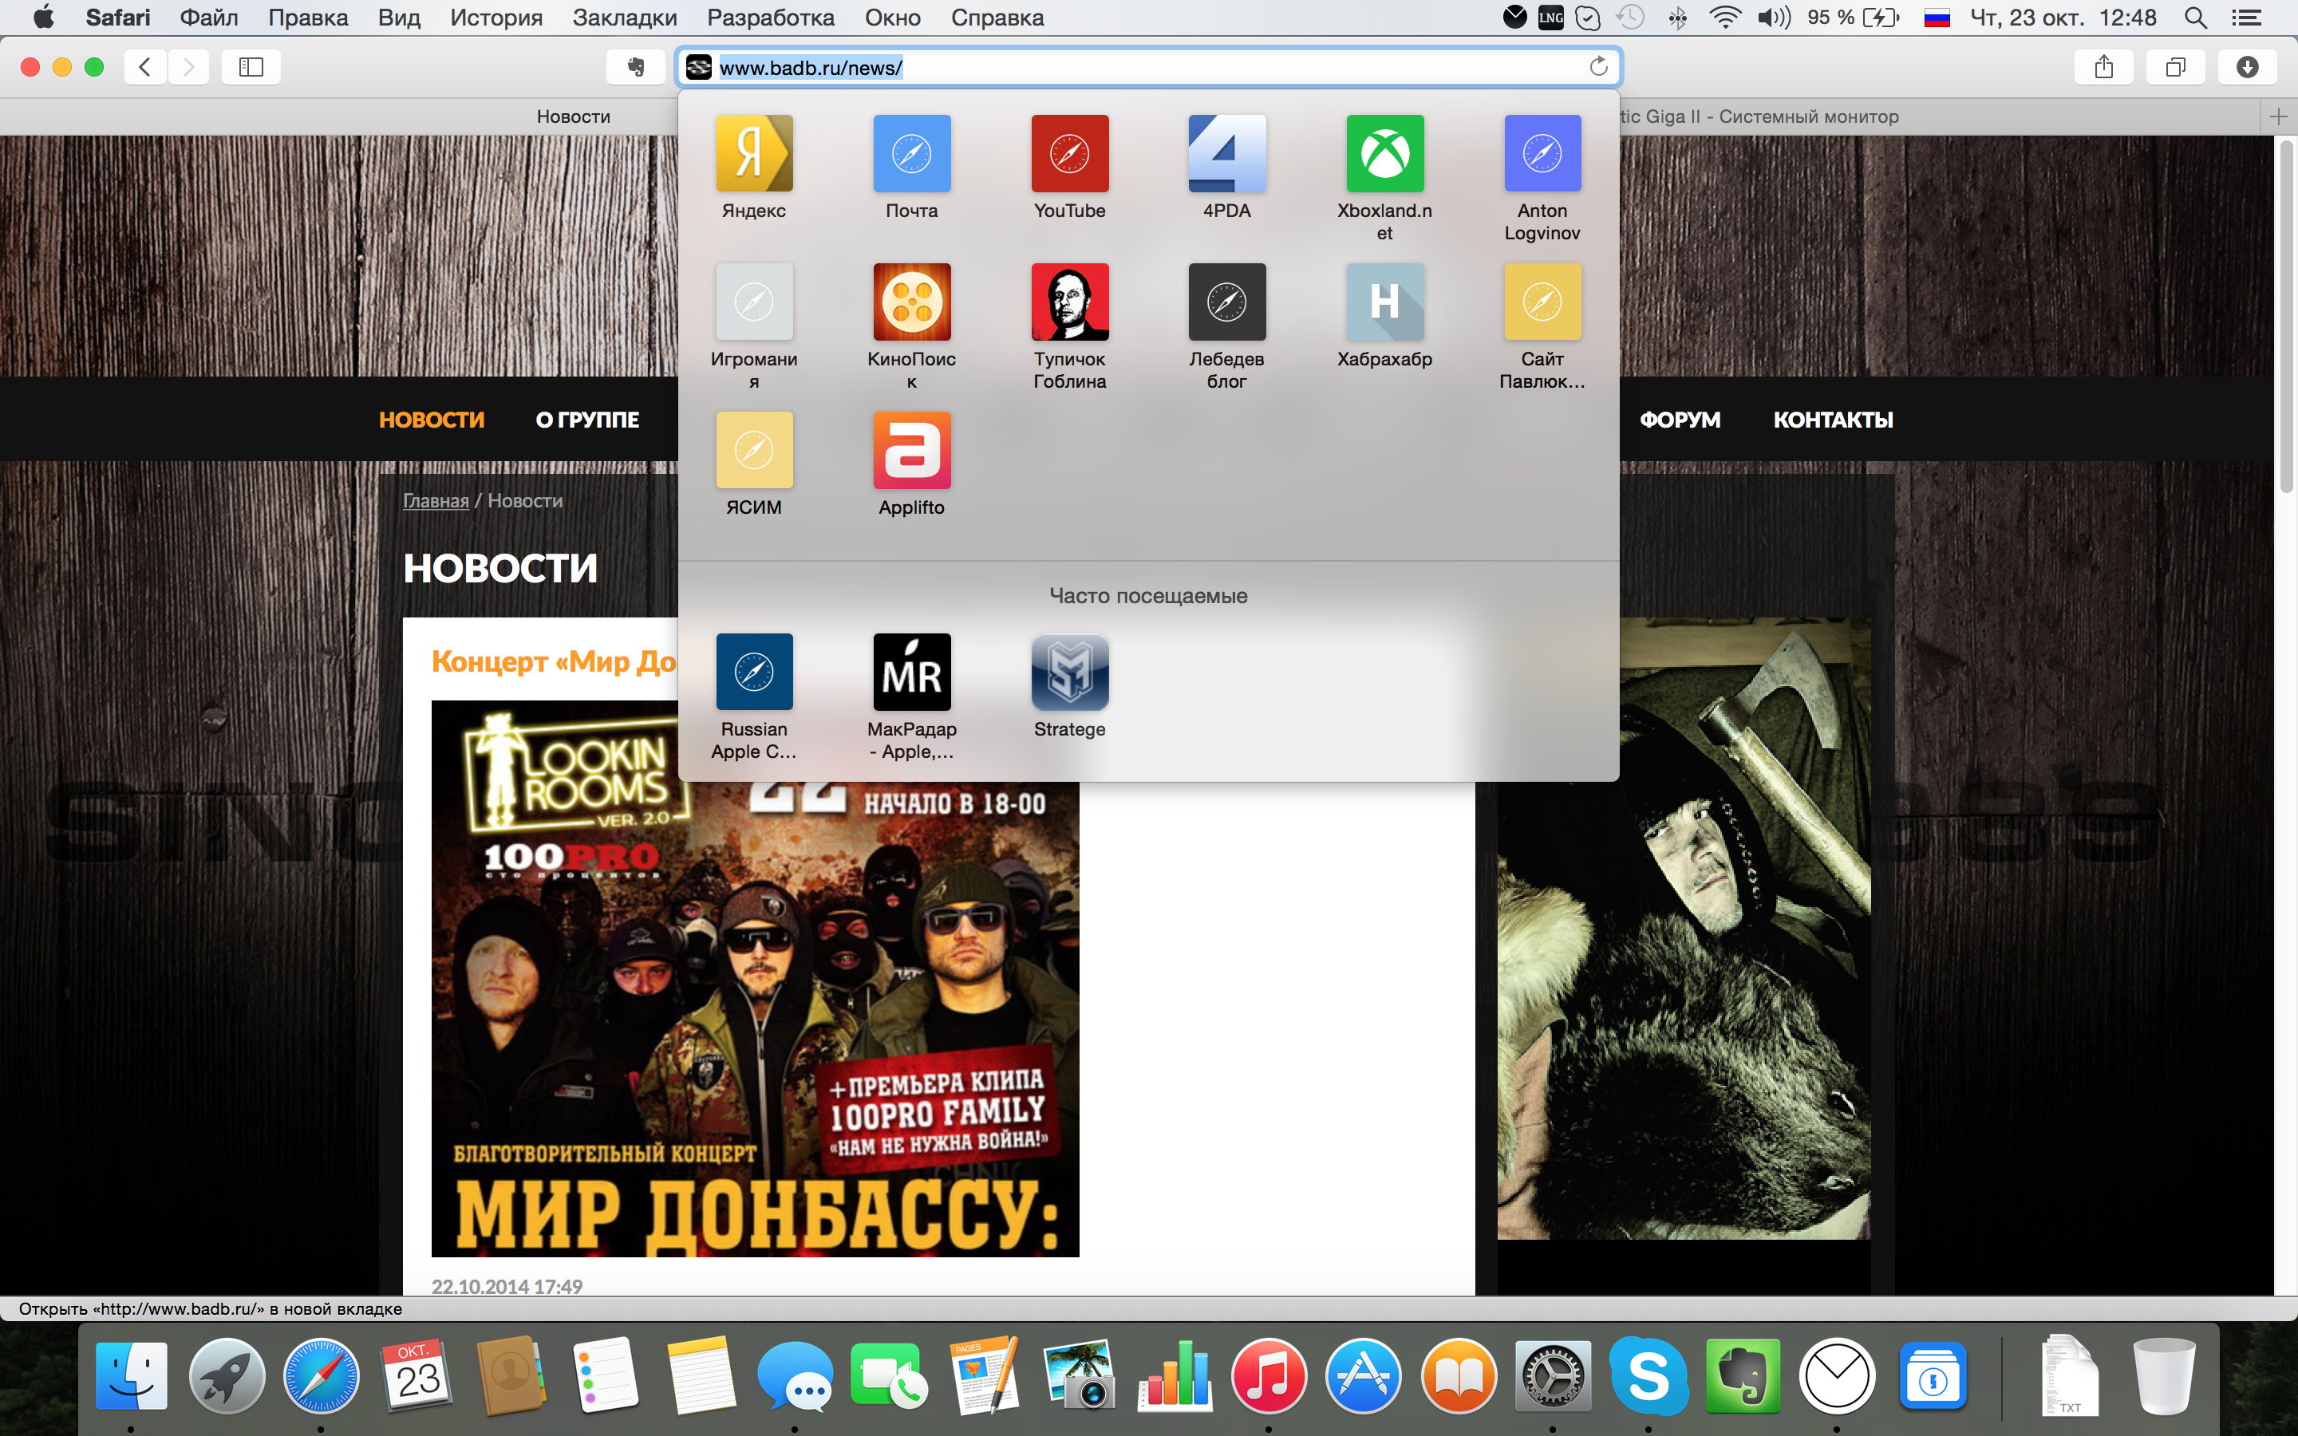
Task: Open Spotlight search in menu bar
Action: tap(2194, 17)
